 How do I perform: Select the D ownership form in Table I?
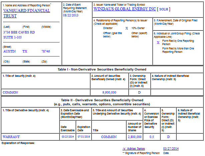[x=139, y=93]
